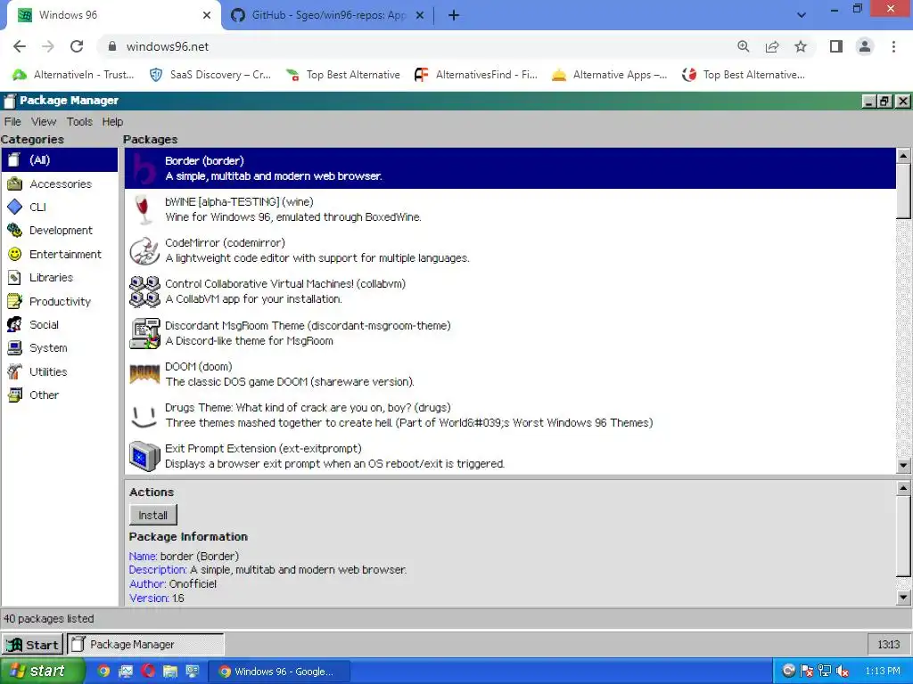Select the Productivity category
Image resolution: width=913 pixels, height=684 pixels.
(x=60, y=301)
